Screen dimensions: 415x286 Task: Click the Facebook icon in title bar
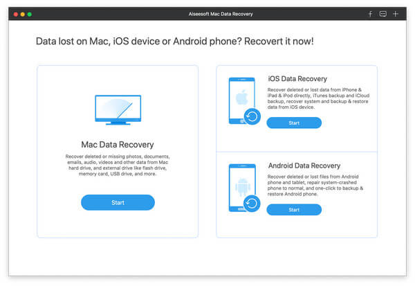click(x=370, y=14)
